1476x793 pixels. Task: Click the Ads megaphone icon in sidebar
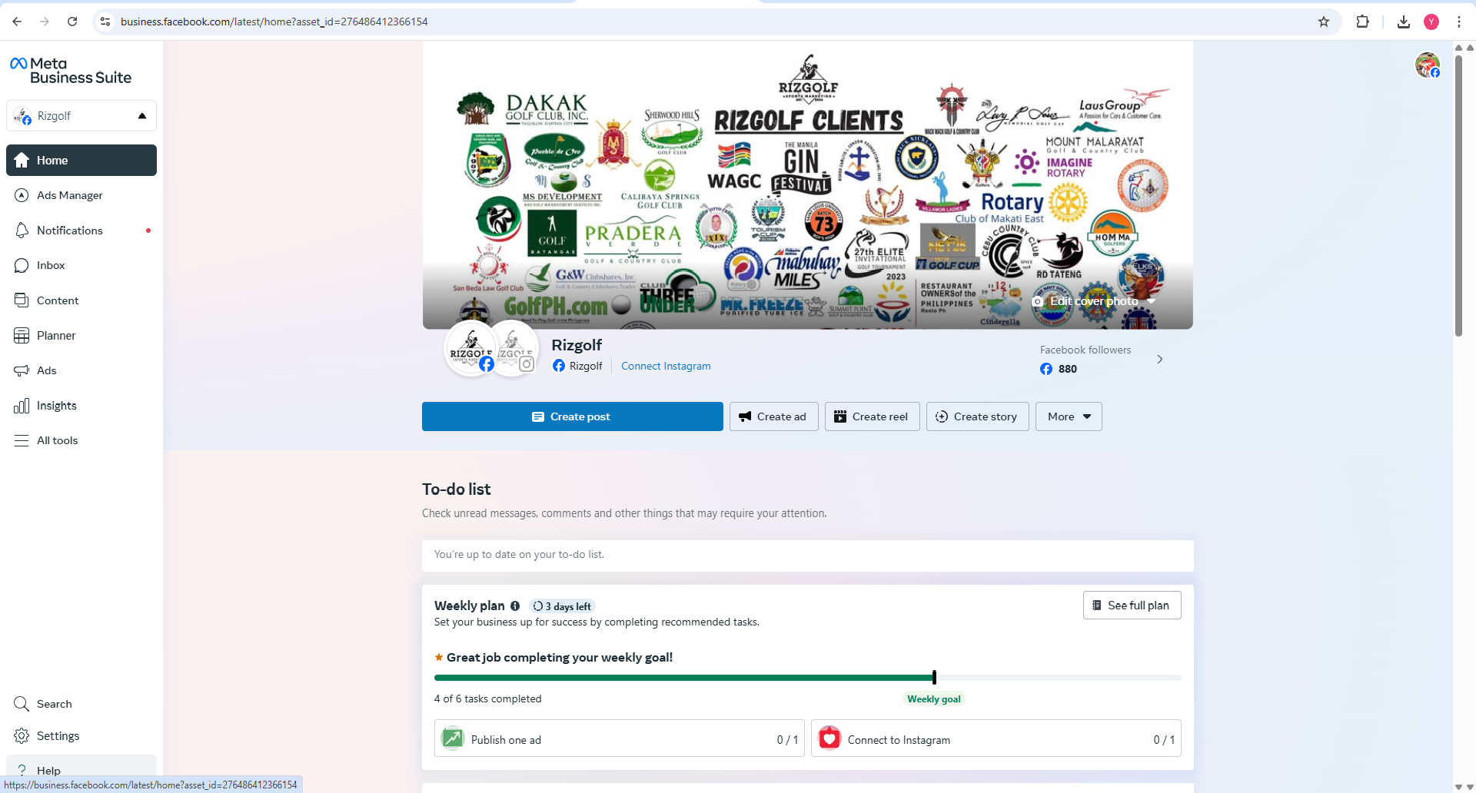(22, 370)
